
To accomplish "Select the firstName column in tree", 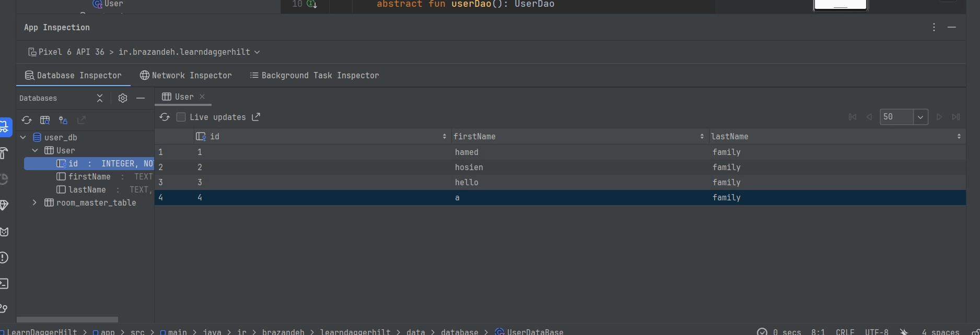I will [x=89, y=176].
